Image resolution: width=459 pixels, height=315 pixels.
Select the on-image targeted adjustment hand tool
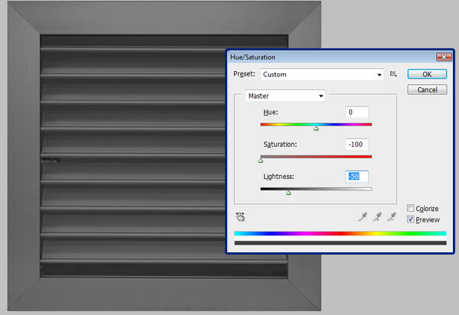(240, 217)
